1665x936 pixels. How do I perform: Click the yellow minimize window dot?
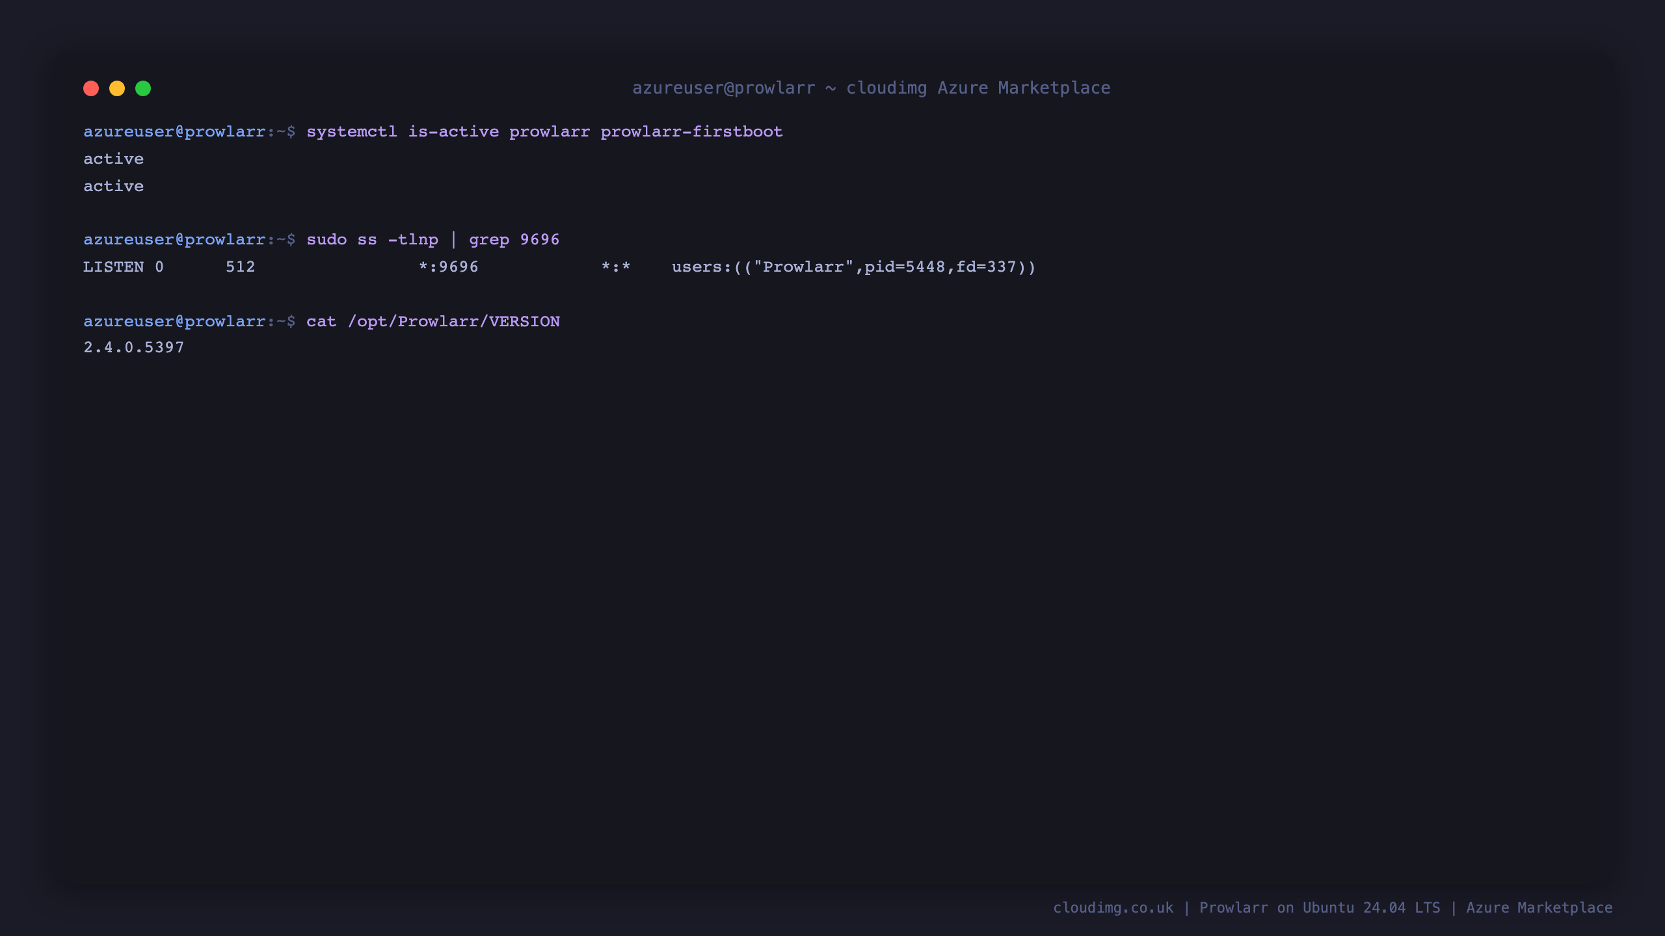tap(117, 88)
